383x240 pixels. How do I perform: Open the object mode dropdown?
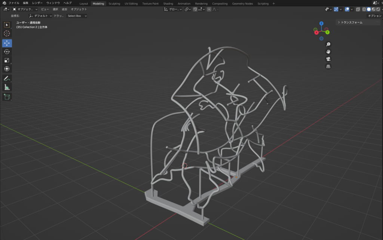(x=25, y=9)
